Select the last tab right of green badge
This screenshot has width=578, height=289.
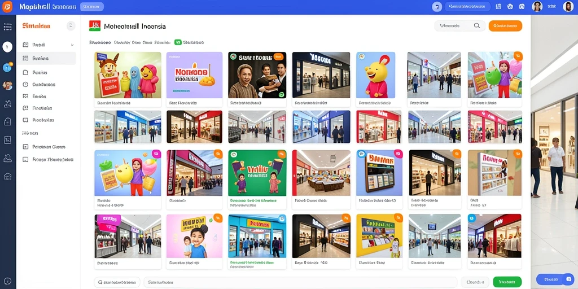(x=194, y=42)
